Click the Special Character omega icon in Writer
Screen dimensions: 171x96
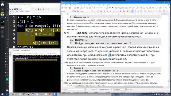137,8
